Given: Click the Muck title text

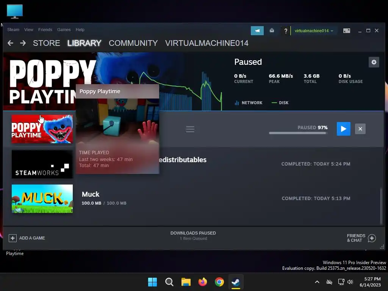Looking at the screenshot, I should point(91,194).
